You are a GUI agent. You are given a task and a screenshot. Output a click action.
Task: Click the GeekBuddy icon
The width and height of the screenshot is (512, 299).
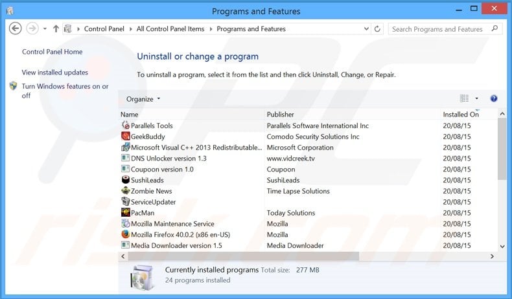click(125, 136)
